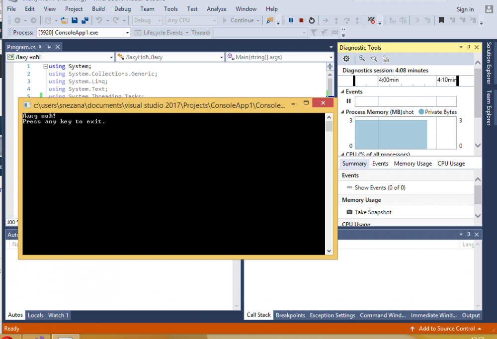Screen dimensions: 497x339
Task: Switch to CPU Usage tab
Action: click(451, 164)
